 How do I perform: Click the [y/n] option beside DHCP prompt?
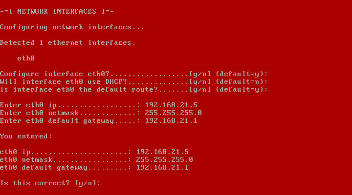[x=200, y=82]
